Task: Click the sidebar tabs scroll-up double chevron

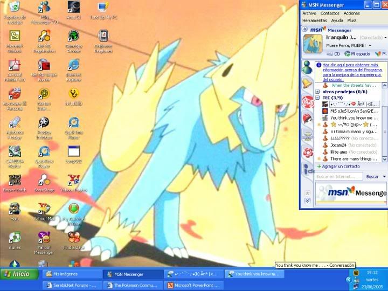Action: tap(307, 193)
